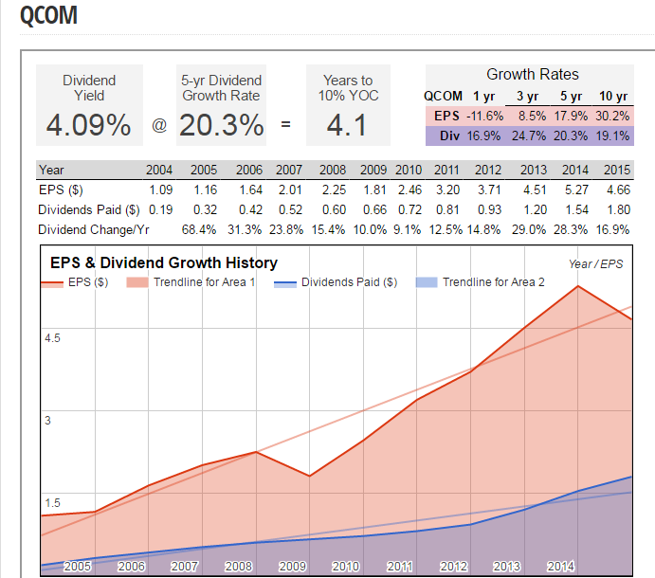The width and height of the screenshot is (655, 578).
Task: Select the 2012 column header
Action: click(488, 170)
